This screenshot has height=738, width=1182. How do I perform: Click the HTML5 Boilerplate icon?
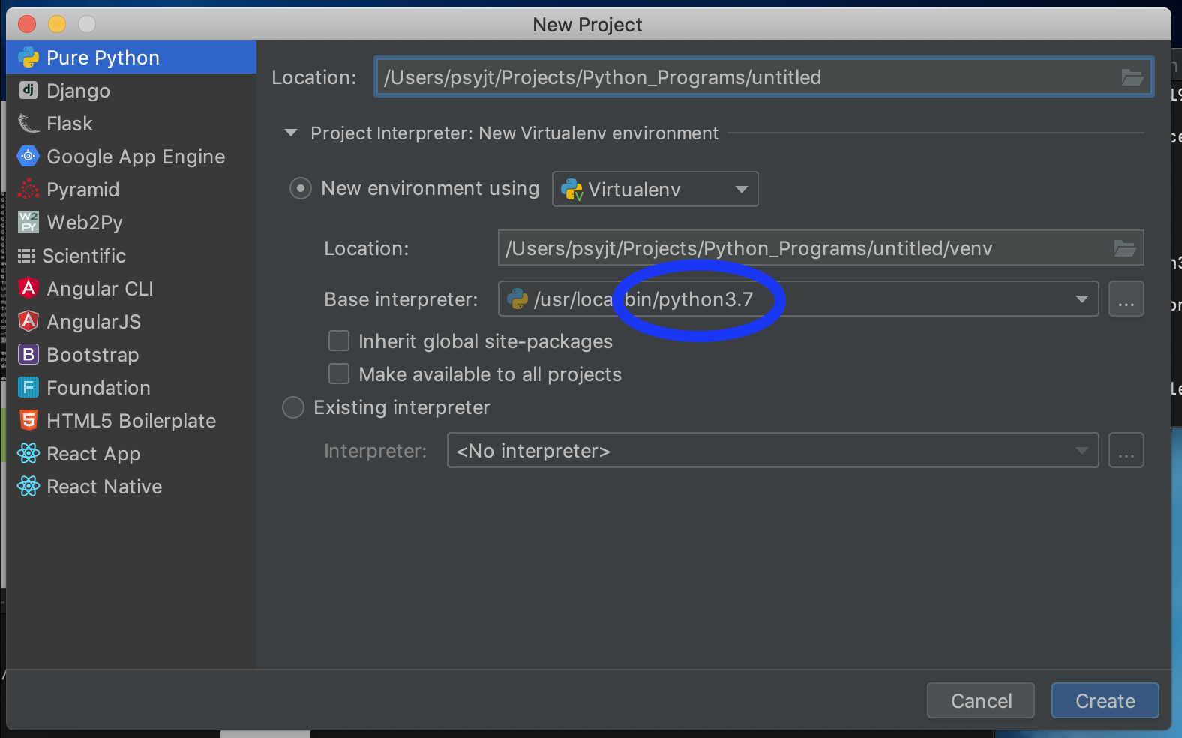click(28, 421)
